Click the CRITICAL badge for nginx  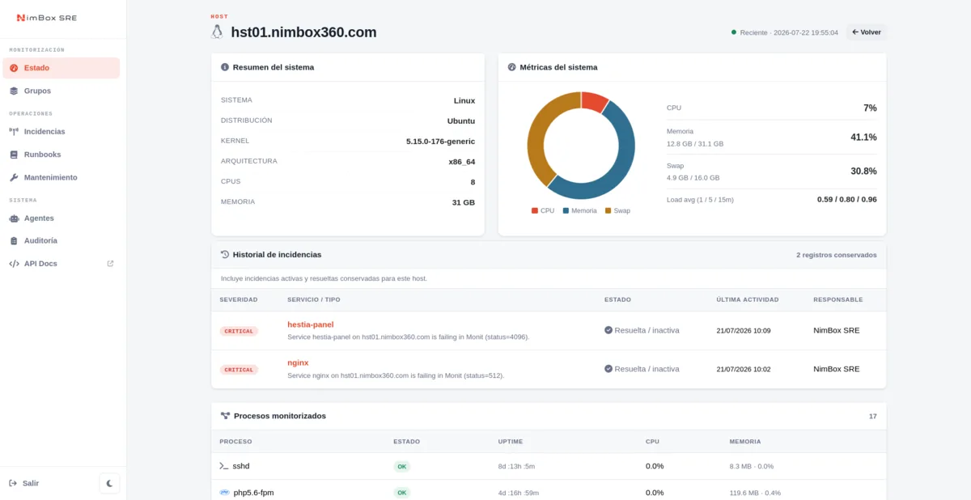click(x=239, y=370)
